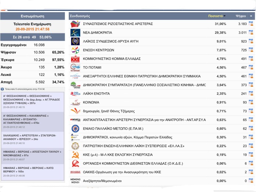The image size is (256, 192).
Task: Click the ΟΑΚΚΕ text logo
Action: (x=75, y=172)
